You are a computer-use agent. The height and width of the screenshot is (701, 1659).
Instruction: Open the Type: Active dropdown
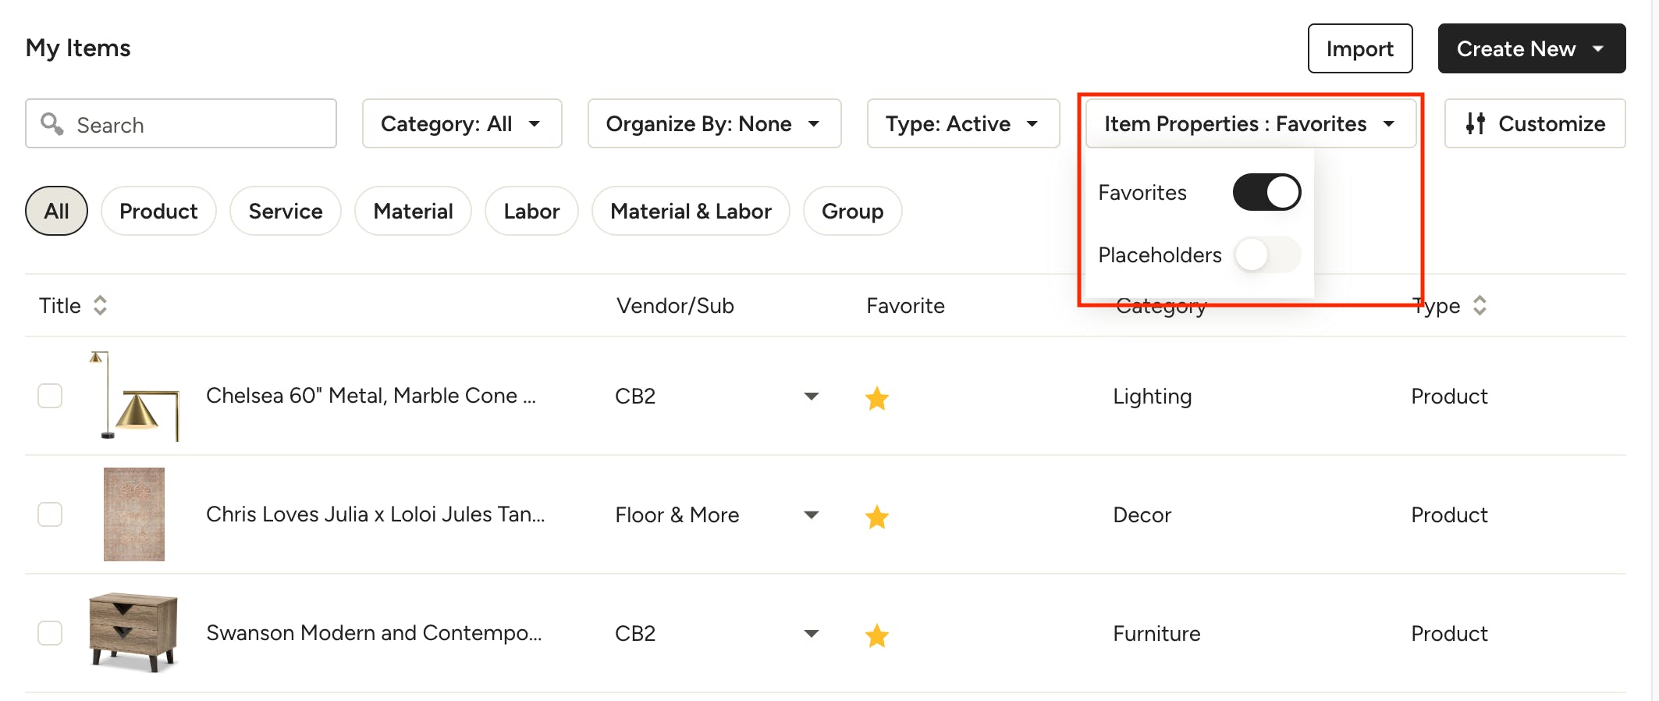tap(962, 123)
